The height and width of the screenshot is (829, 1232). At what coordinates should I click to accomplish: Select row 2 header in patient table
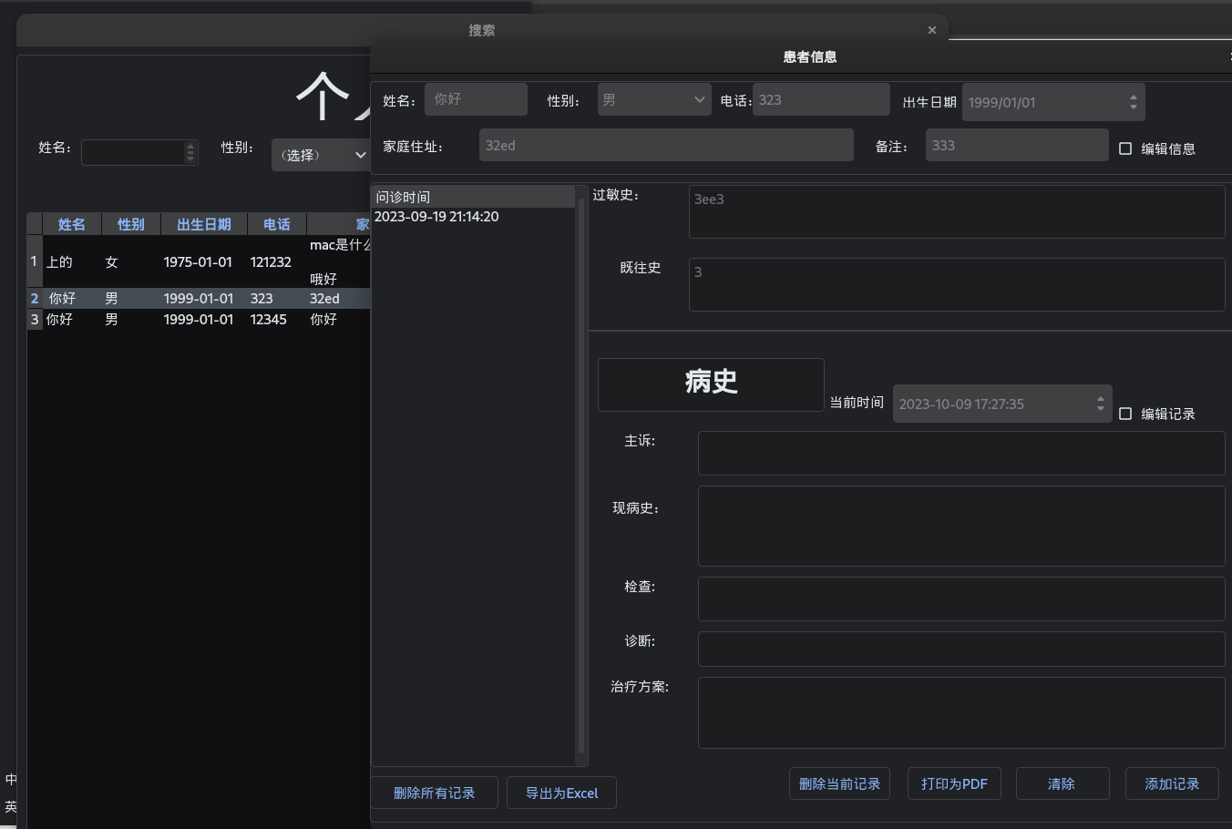pyautogui.click(x=35, y=299)
